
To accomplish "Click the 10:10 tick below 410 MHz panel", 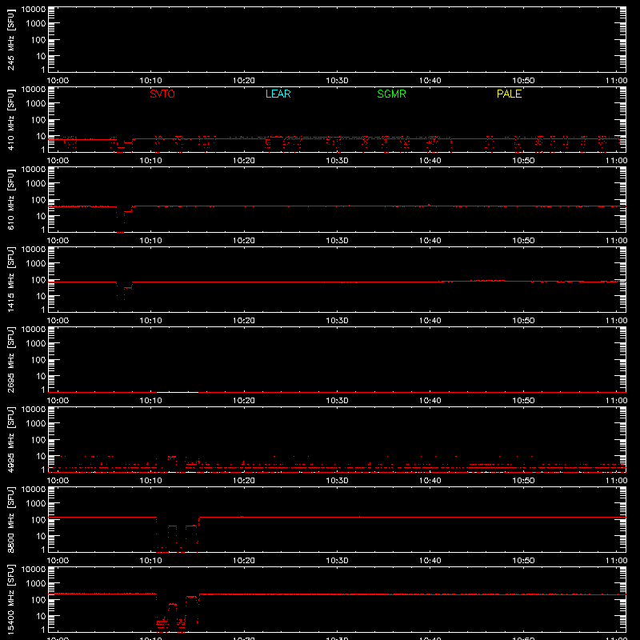I will [151, 161].
